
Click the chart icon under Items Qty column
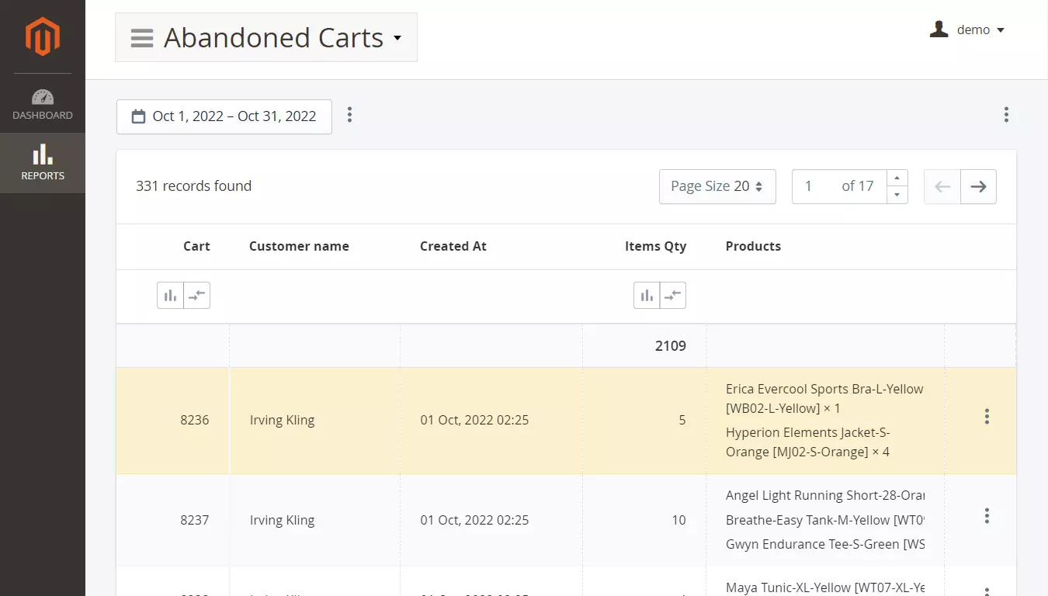(647, 295)
